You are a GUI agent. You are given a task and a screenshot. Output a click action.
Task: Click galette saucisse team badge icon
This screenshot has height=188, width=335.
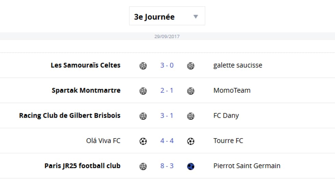click(x=191, y=66)
